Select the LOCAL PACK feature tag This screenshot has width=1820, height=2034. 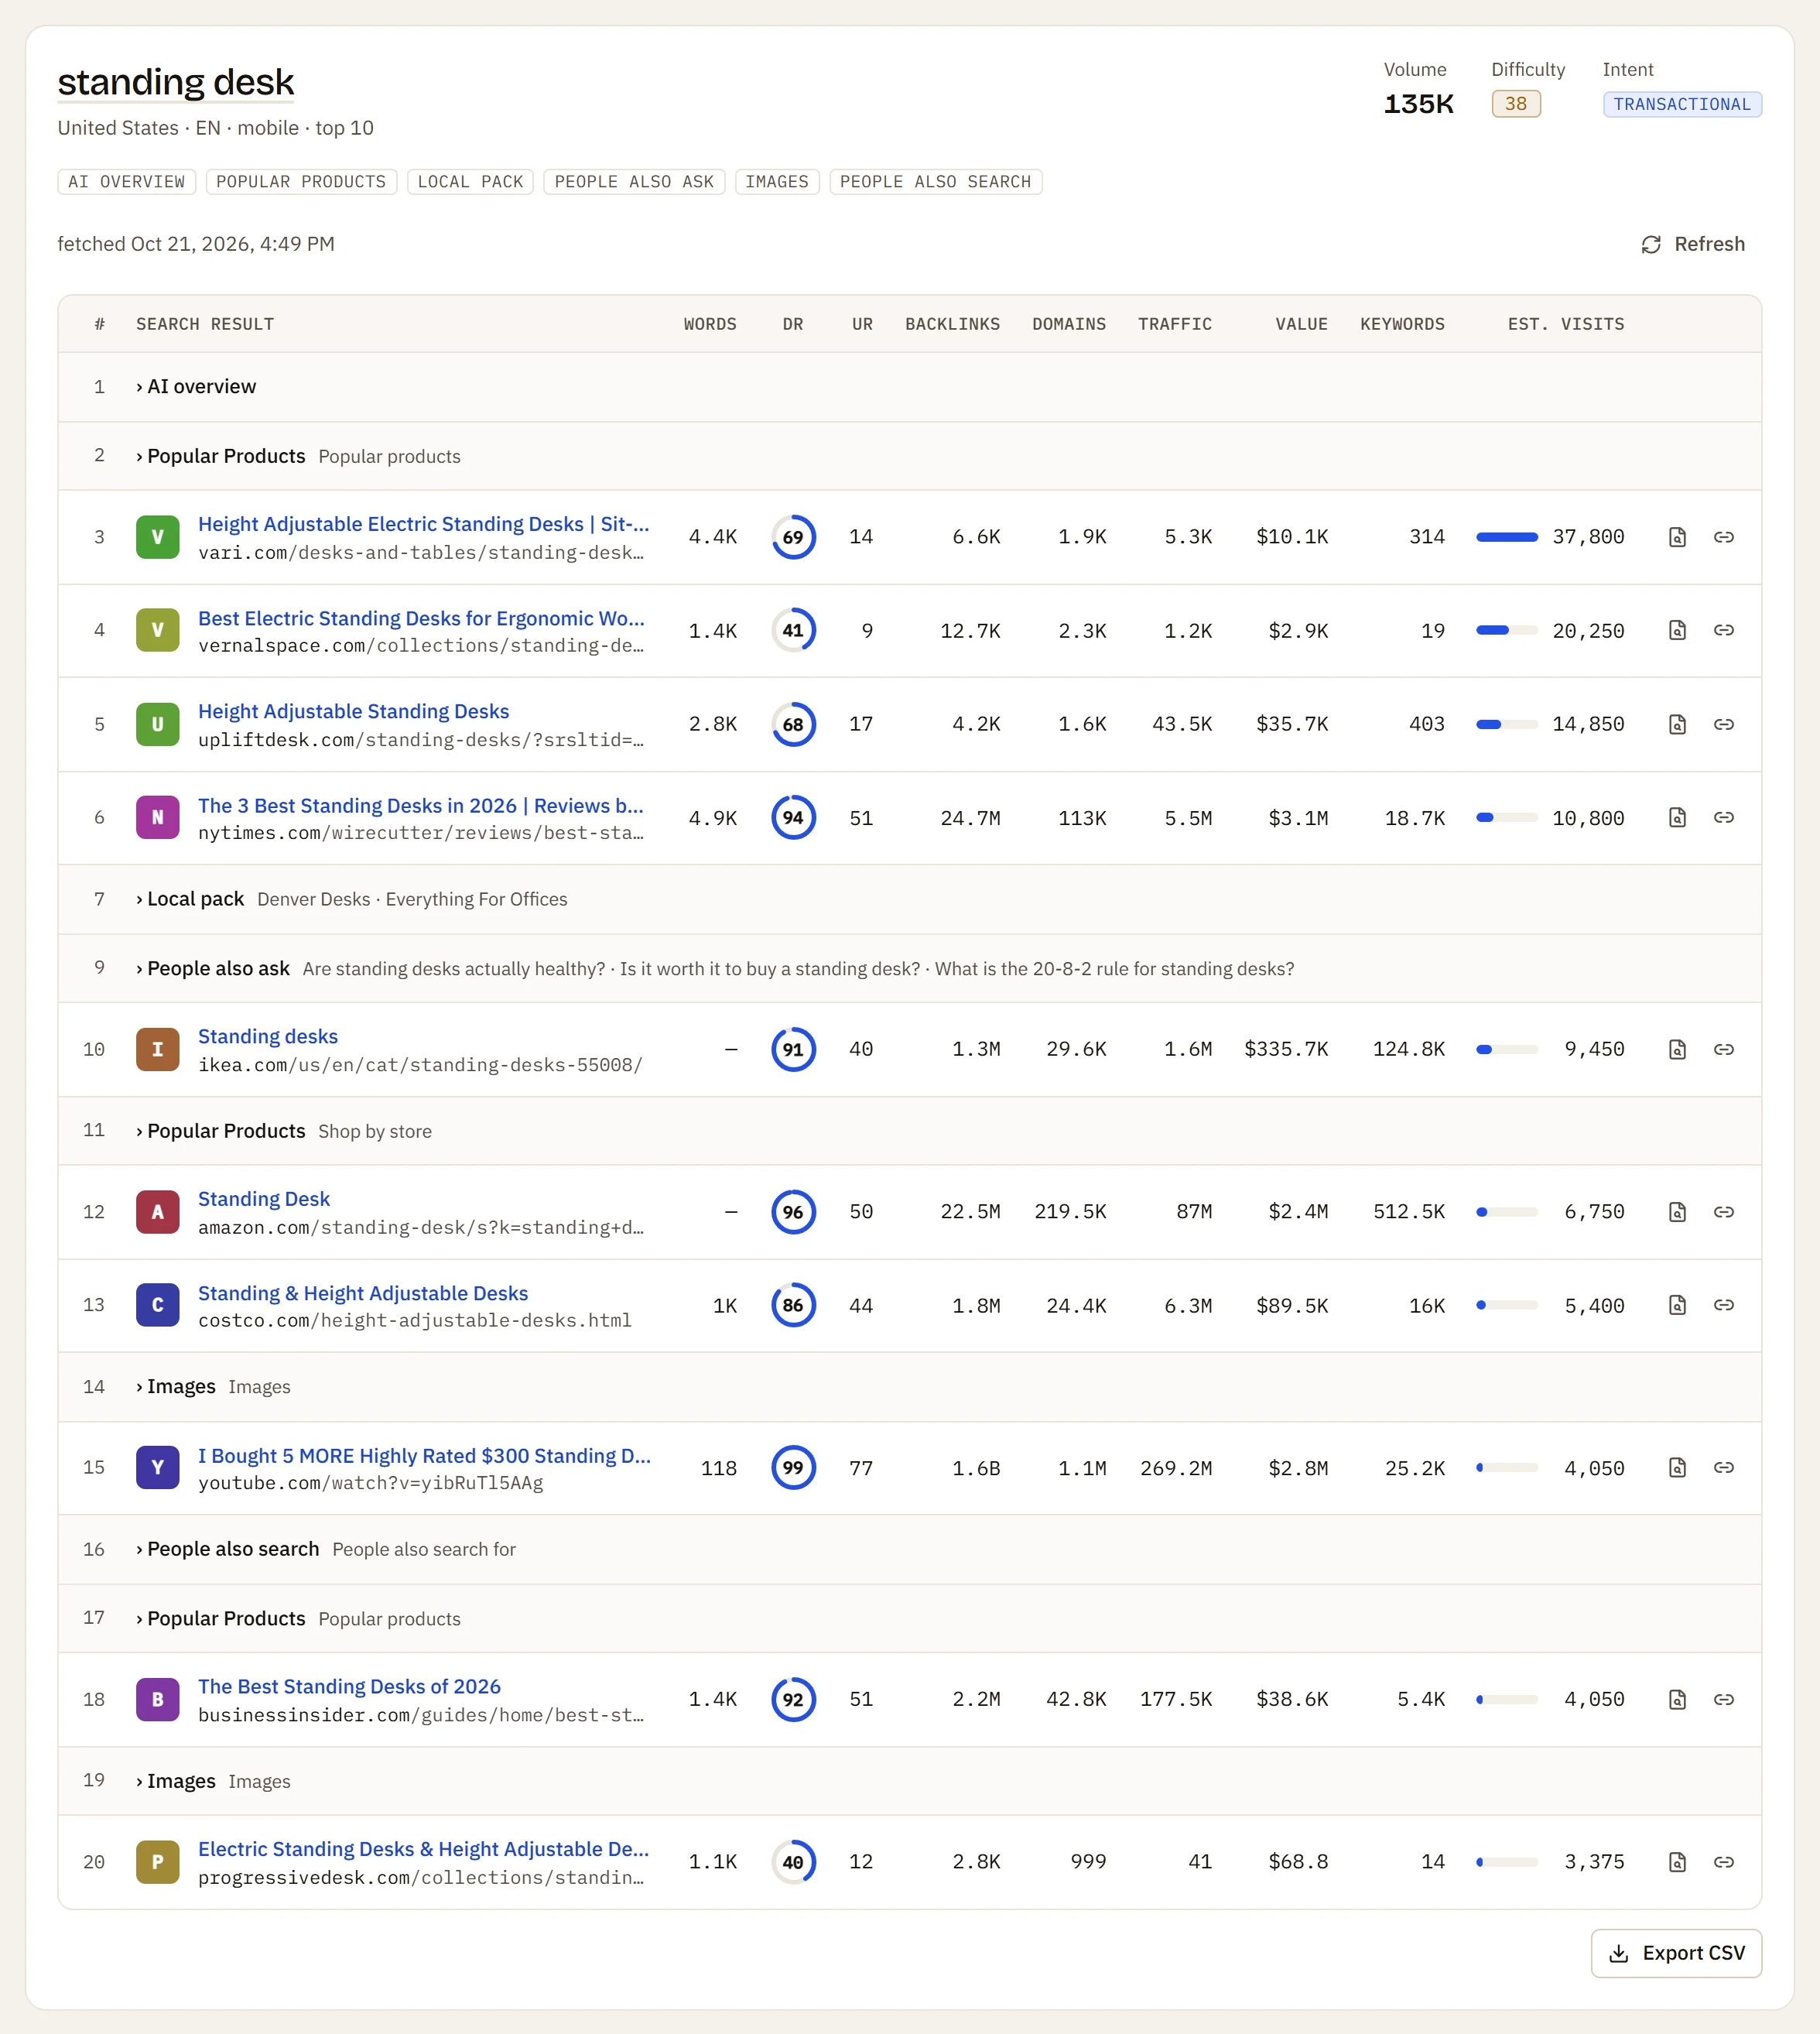point(470,182)
